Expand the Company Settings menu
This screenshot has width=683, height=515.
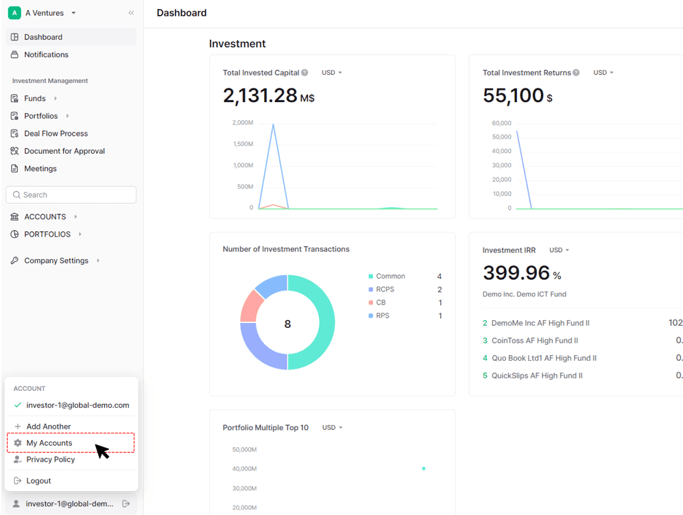tap(56, 261)
